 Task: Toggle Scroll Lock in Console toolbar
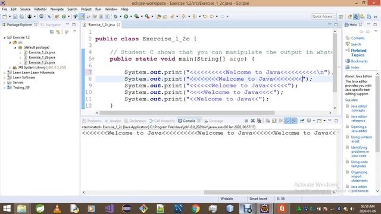[274, 121]
